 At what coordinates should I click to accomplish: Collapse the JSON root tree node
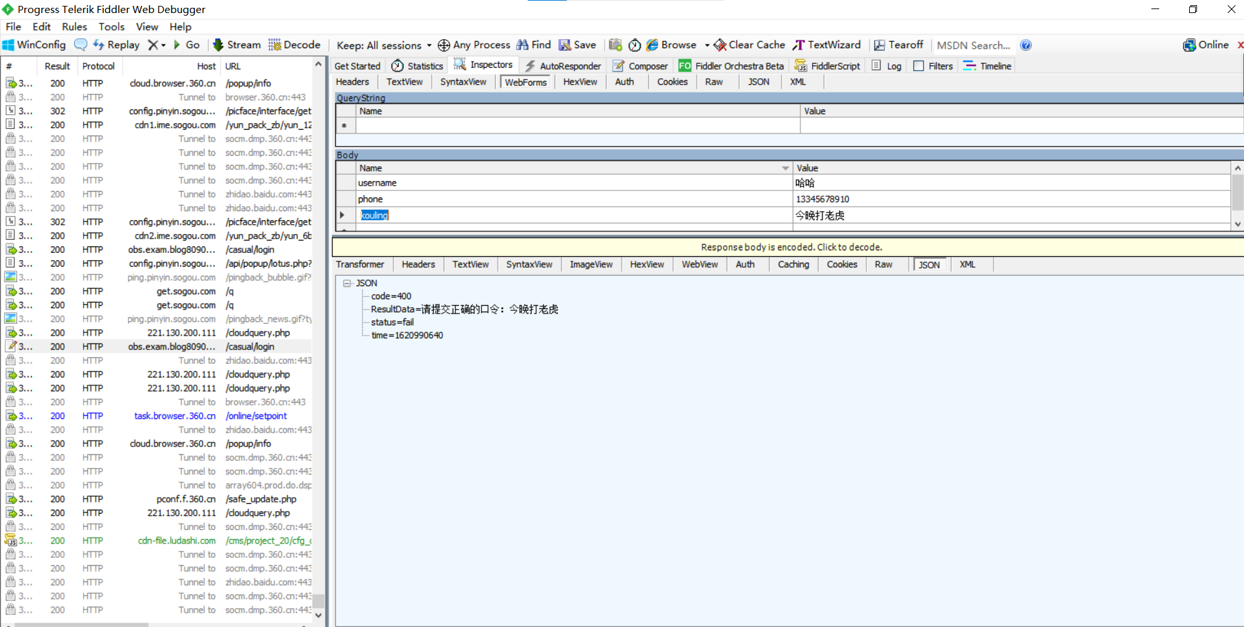pos(347,283)
